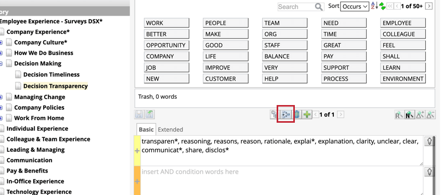Select Colleague & Team Experience

[x=48, y=139]
